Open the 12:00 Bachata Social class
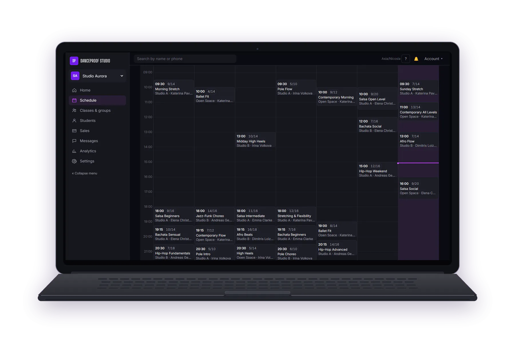The image size is (515, 343). pyautogui.click(x=377, y=125)
